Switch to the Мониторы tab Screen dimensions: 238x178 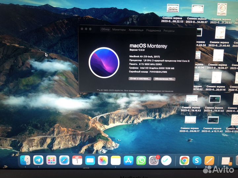119,30
